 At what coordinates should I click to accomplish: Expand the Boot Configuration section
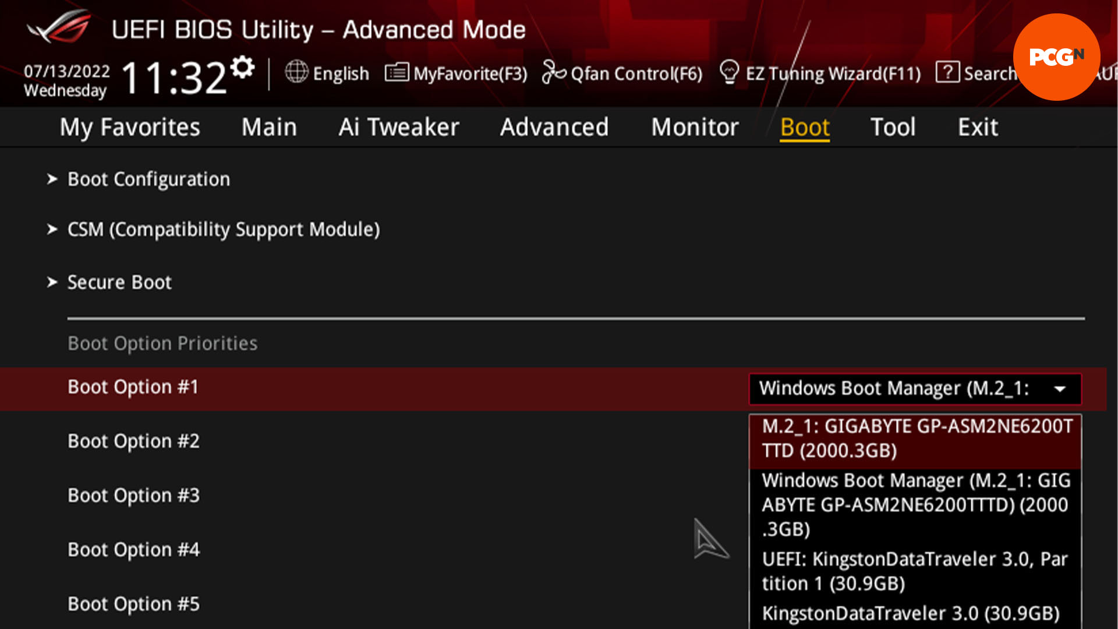148,178
